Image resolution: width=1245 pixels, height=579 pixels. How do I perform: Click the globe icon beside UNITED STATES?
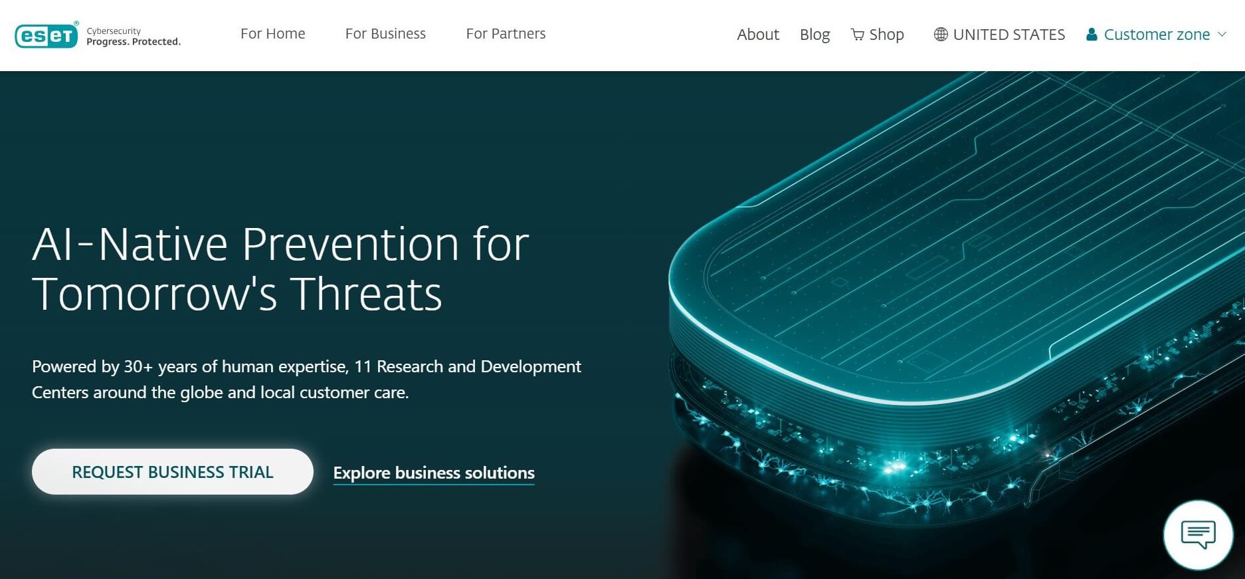click(941, 35)
